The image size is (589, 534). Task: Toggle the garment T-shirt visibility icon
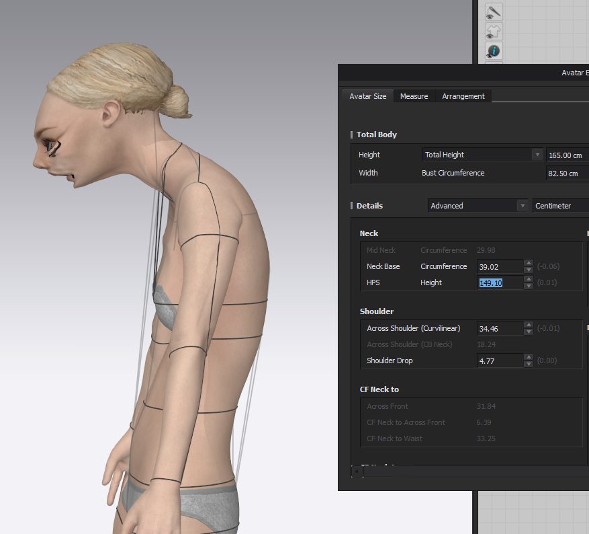coord(494,32)
